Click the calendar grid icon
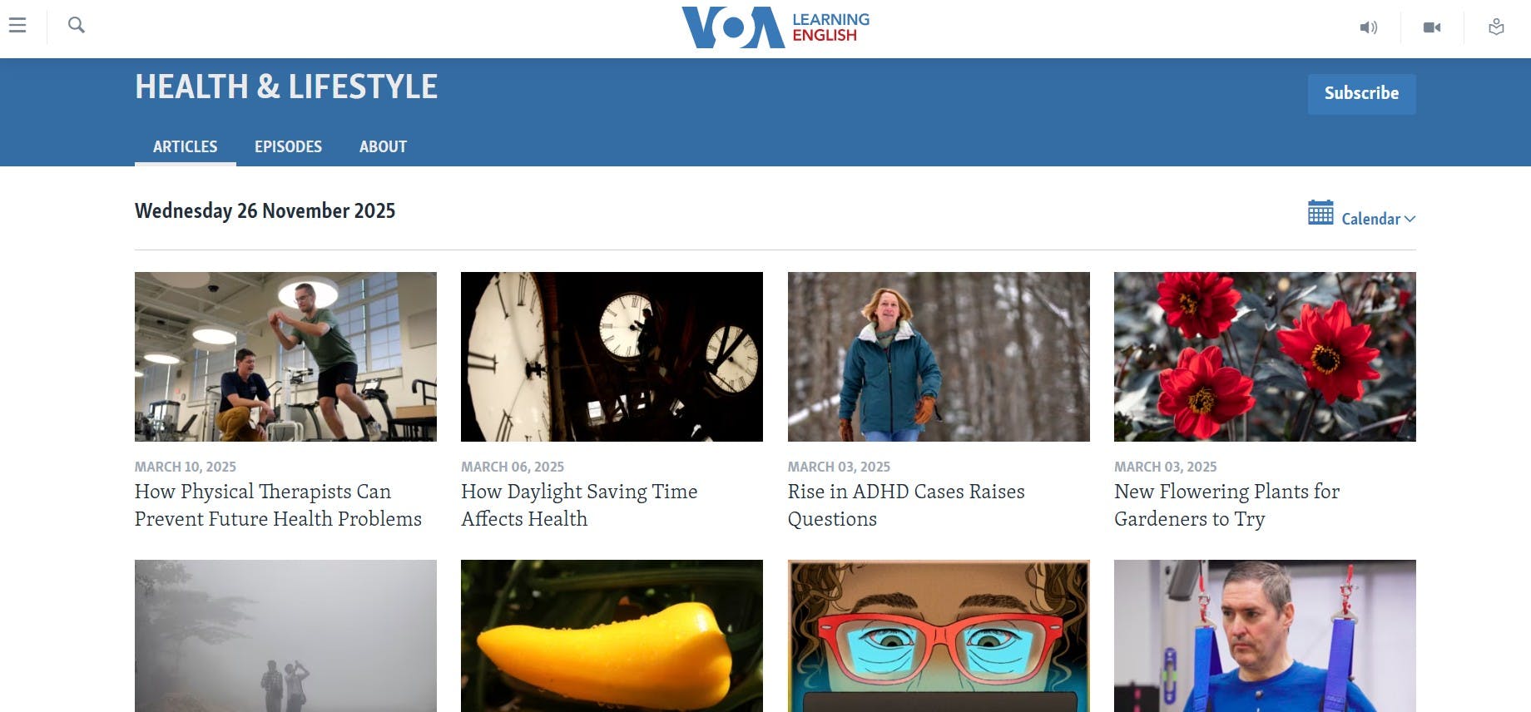This screenshot has width=1531, height=712. tap(1320, 213)
